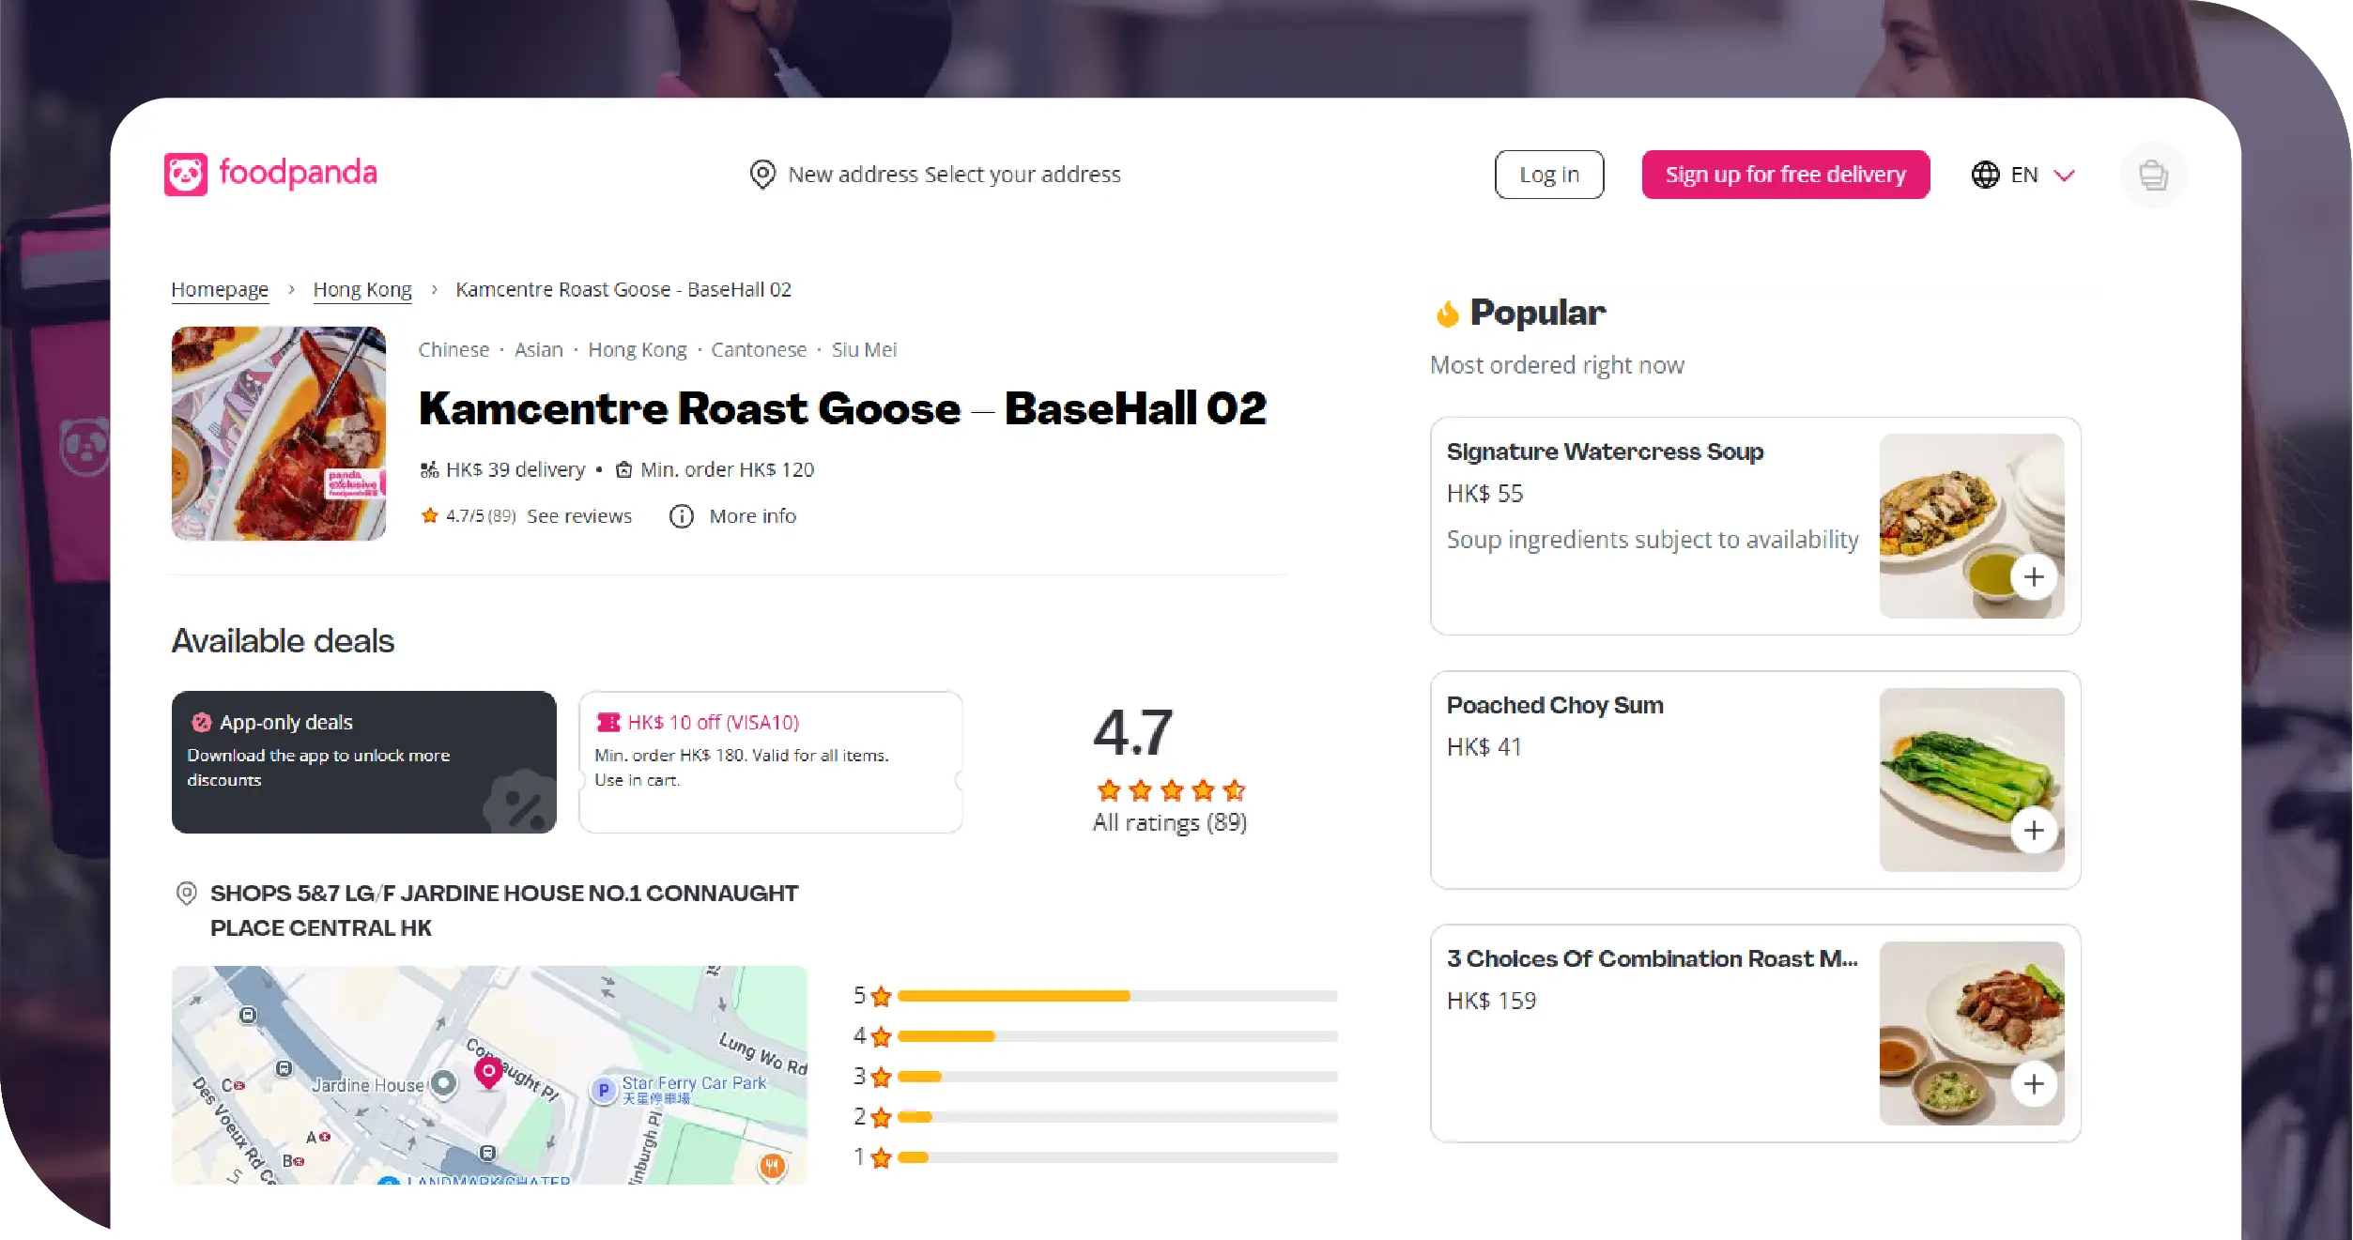Click the globe language icon
Viewport: 2353px width, 1240px height.
[x=1986, y=175]
